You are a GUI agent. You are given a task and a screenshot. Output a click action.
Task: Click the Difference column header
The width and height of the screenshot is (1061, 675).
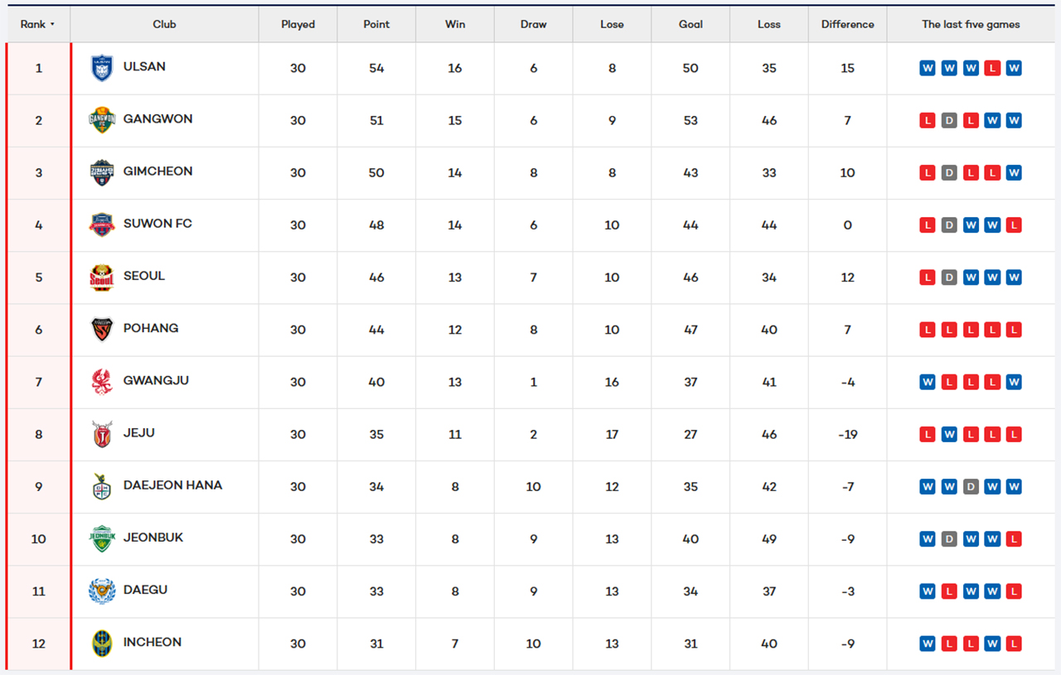point(847,25)
